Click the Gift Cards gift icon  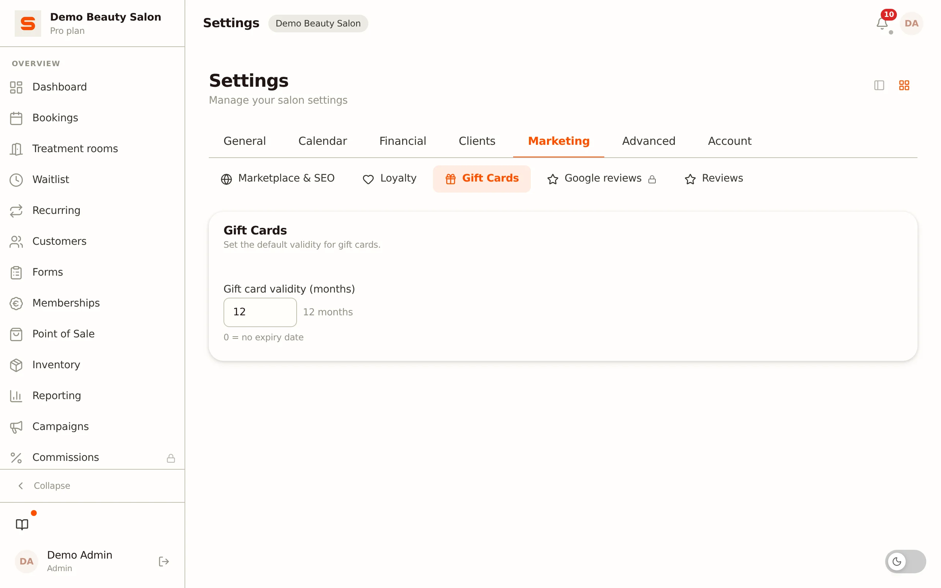point(450,179)
